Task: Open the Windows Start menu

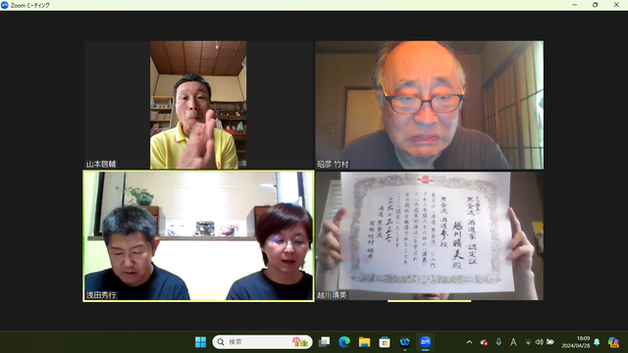Action: (200, 342)
